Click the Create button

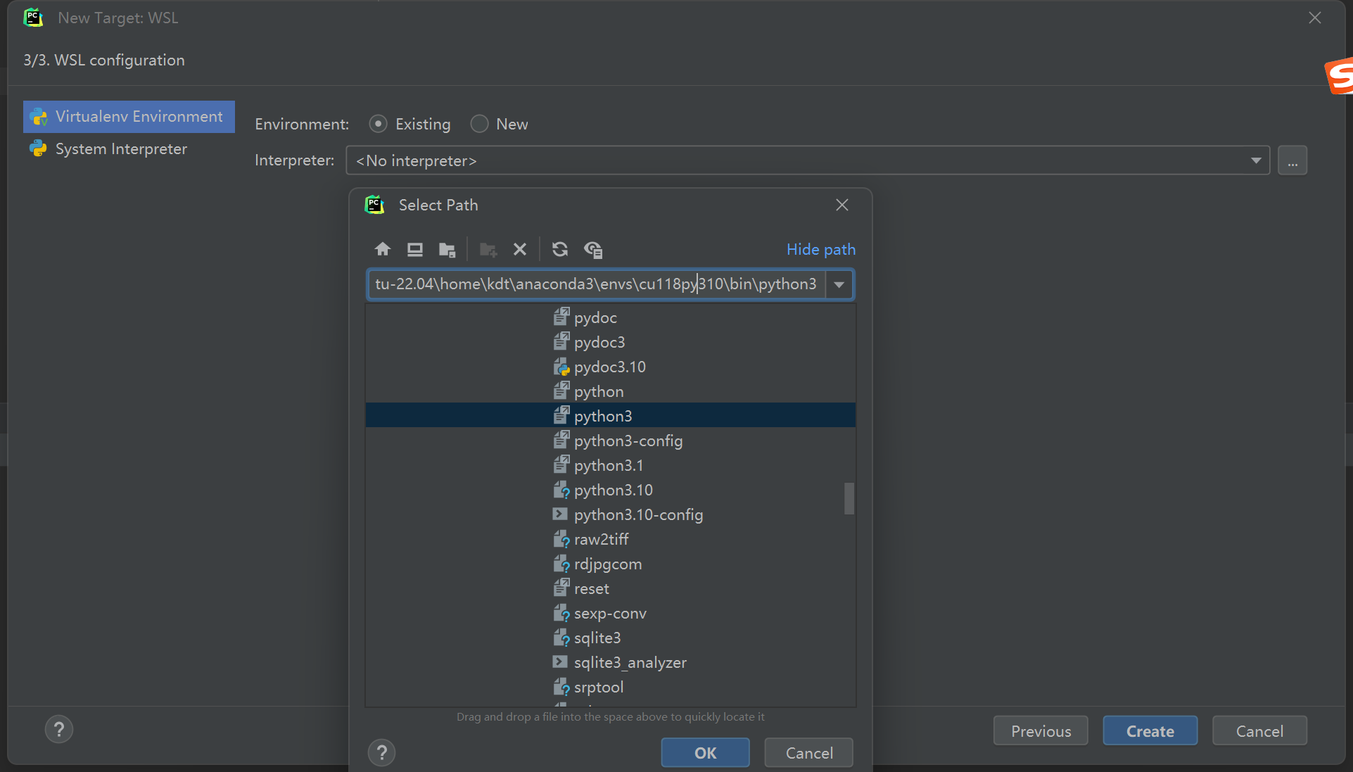pyautogui.click(x=1150, y=731)
